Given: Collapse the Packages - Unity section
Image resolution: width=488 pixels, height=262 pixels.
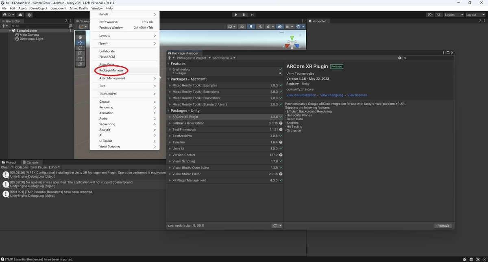Looking at the screenshot, I should 169,110.
